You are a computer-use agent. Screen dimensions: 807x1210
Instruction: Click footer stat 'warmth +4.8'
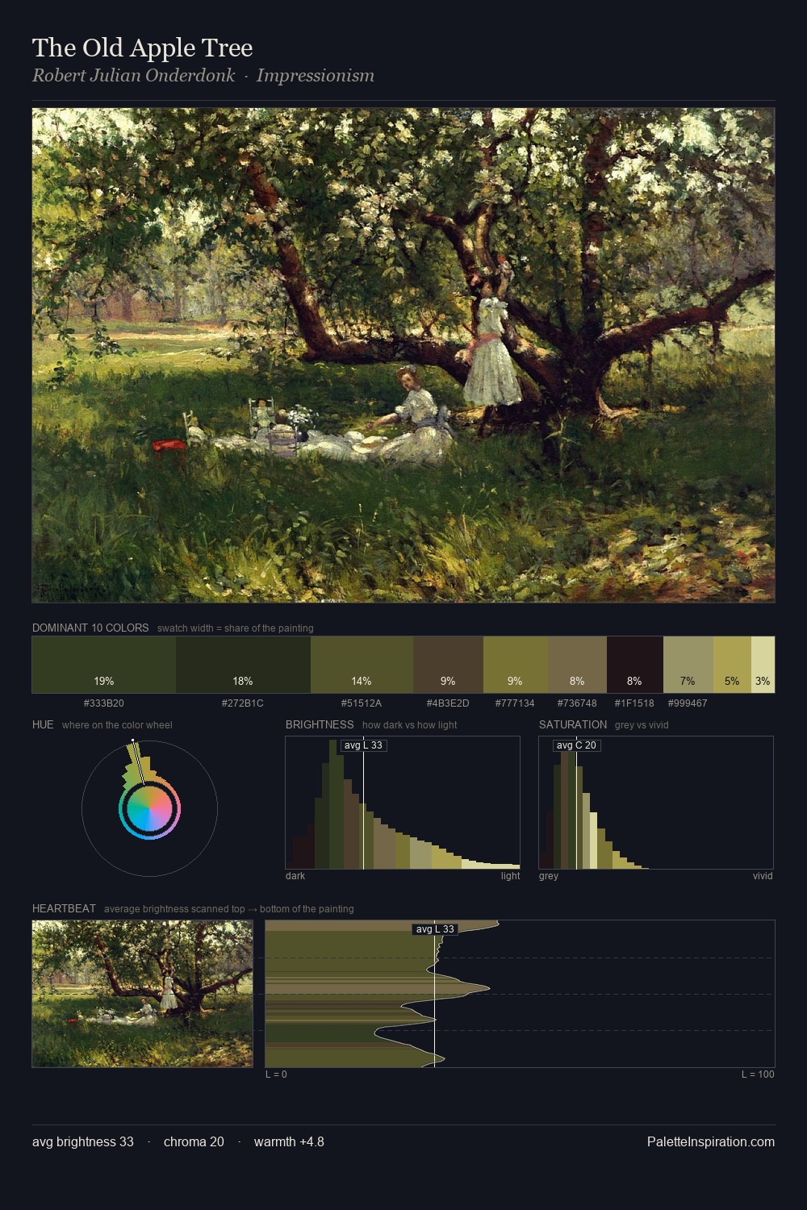289,1141
